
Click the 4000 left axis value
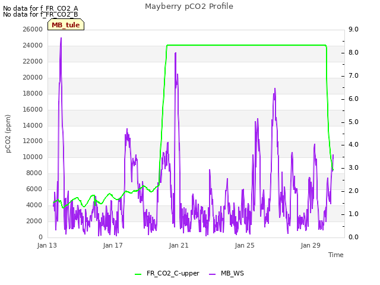click(x=34, y=205)
